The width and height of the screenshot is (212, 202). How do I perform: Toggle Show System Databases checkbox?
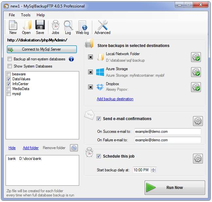point(10,66)
